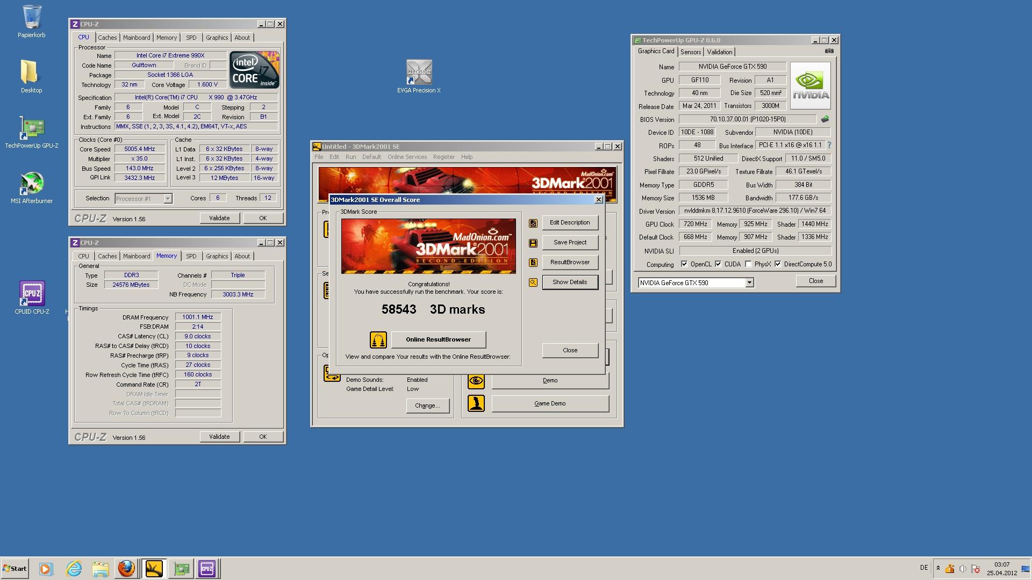Click the magnifier Show Details icon
The height and width of the screenshot is (580, 1032).
(533, 282)
